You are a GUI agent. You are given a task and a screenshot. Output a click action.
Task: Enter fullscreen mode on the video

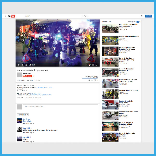pos(97,65)
